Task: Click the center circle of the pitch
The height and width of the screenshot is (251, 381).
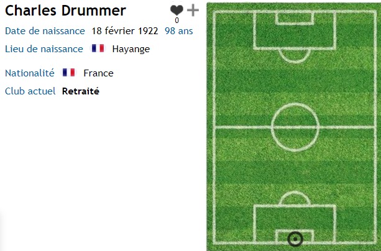Action: coord(295,127)
